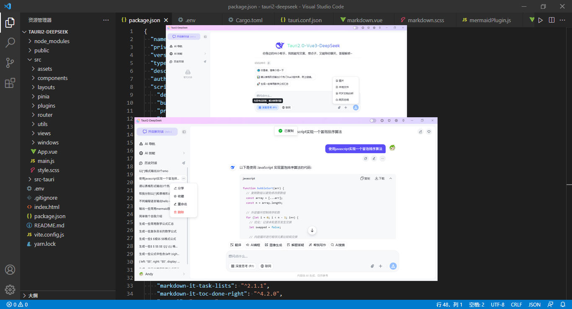Click the share icon atop the bubble sort chat
This screenshot has width=572, height=309.
(420, 131)
